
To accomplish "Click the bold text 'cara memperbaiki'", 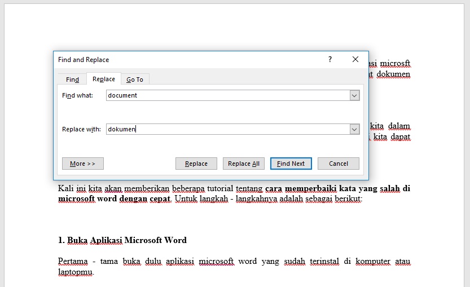I will [301, 189].
